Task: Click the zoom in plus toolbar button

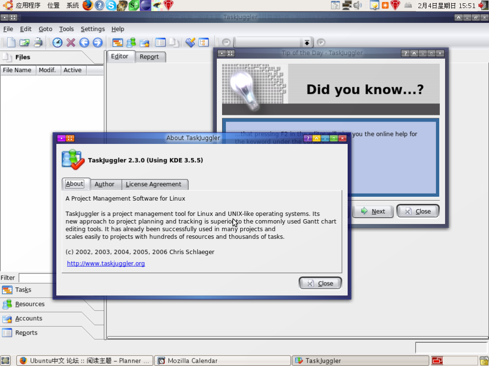Action: [x=321, y=42]
